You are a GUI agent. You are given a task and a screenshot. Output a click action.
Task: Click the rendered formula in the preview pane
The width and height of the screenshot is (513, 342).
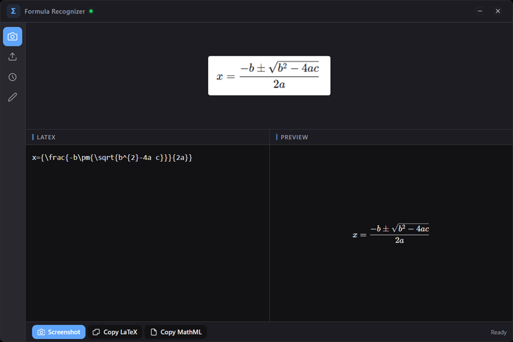pos(391,234)
